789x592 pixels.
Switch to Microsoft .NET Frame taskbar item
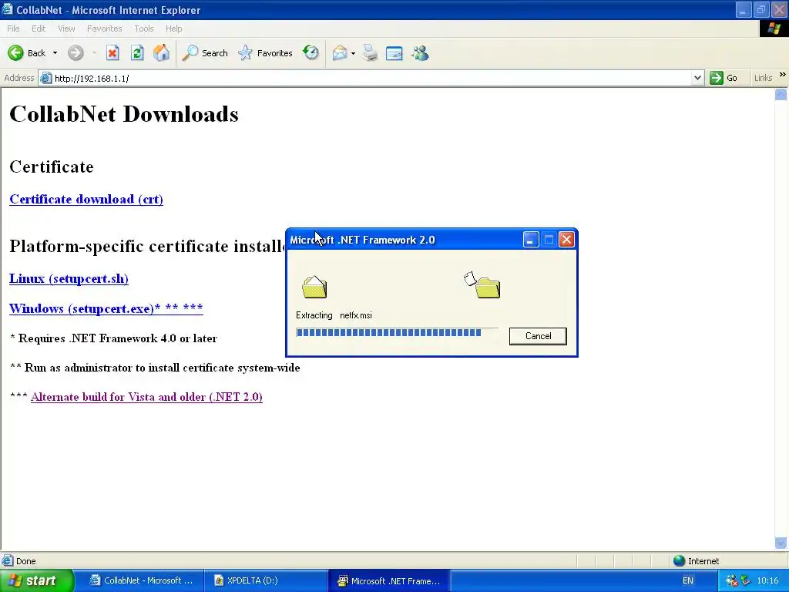[389, 580]
